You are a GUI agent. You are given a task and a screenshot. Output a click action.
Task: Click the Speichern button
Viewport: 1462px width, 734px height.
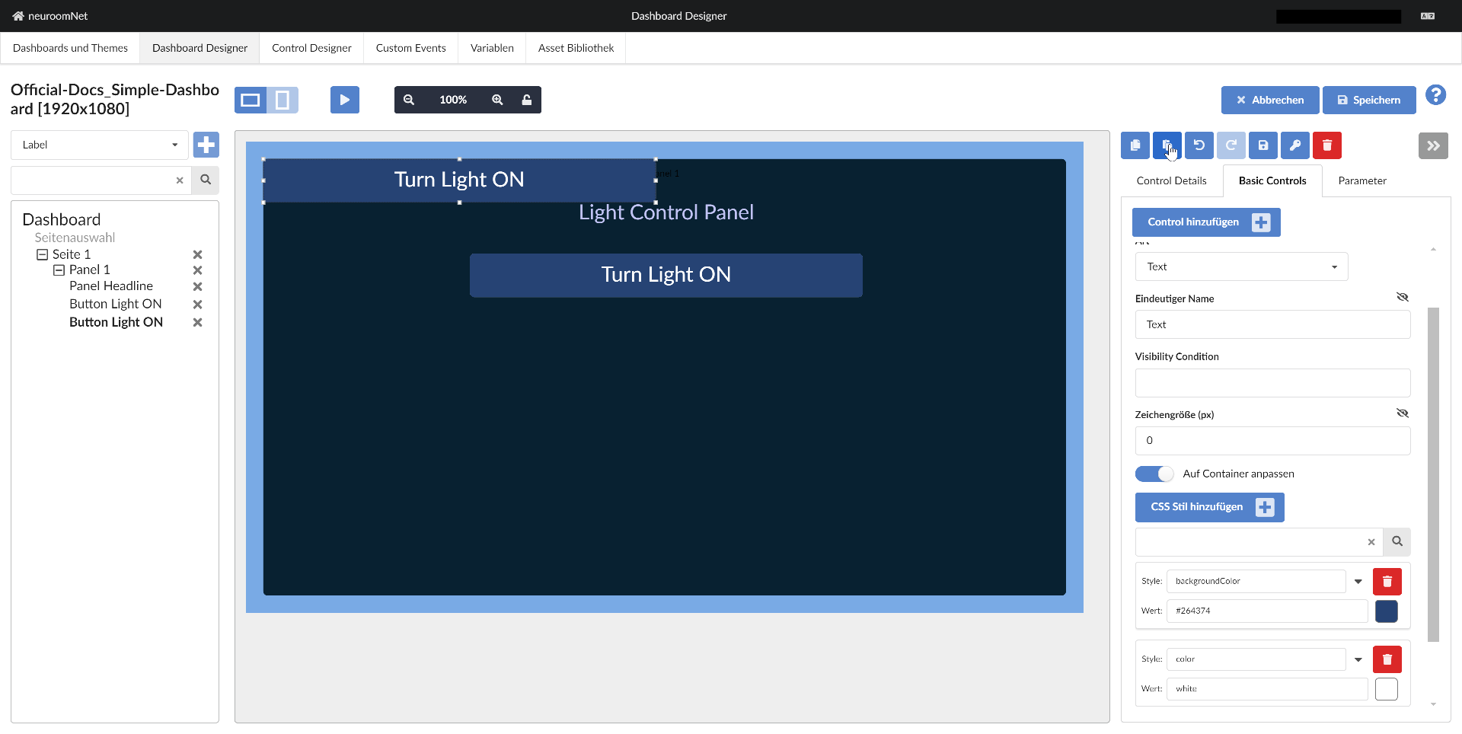click(1368, 100)
